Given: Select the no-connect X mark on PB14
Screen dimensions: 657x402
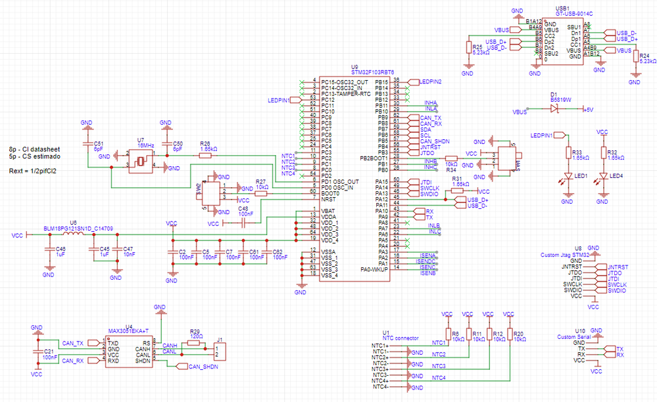Looking at the screenshot, I should [x=406, y=88].
